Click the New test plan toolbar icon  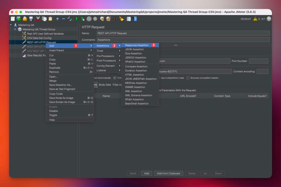[13, 19]
